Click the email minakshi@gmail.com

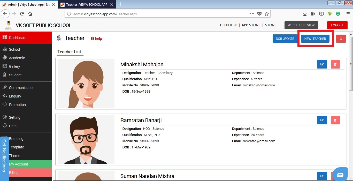click(259, 85)
